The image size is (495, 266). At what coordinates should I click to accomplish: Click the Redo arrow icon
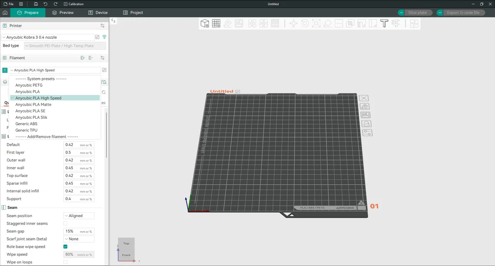pyautogui.click(x=55, y=4)
